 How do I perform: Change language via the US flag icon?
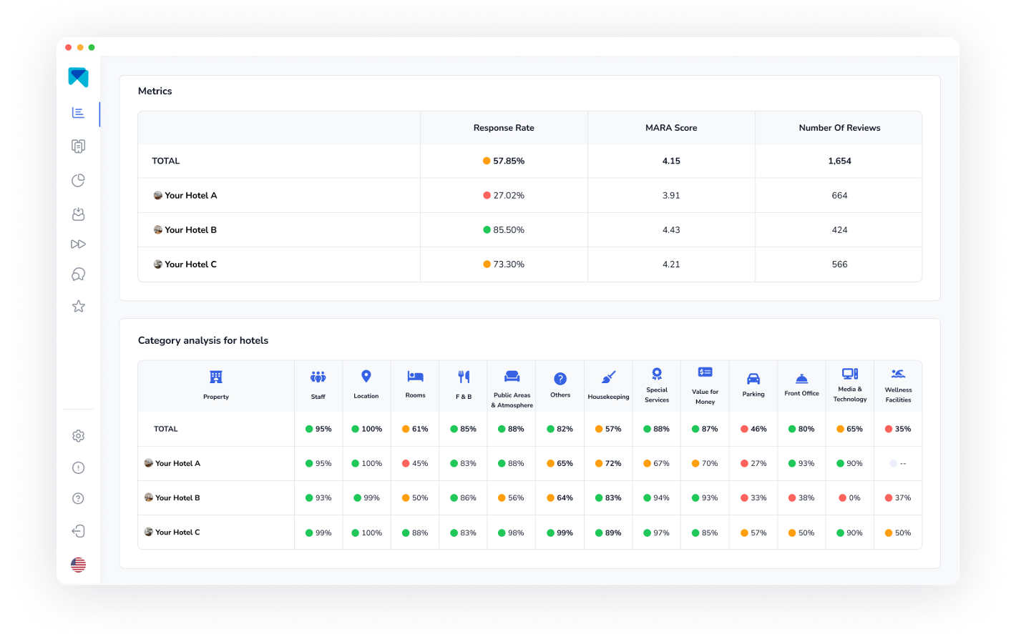(79, 565)
